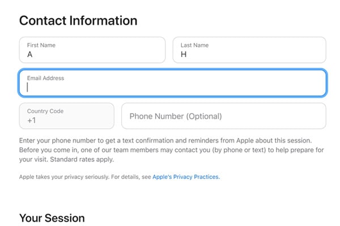Click the Contact Information heading
Screen dimensions: 340x226
pos(78,21)
